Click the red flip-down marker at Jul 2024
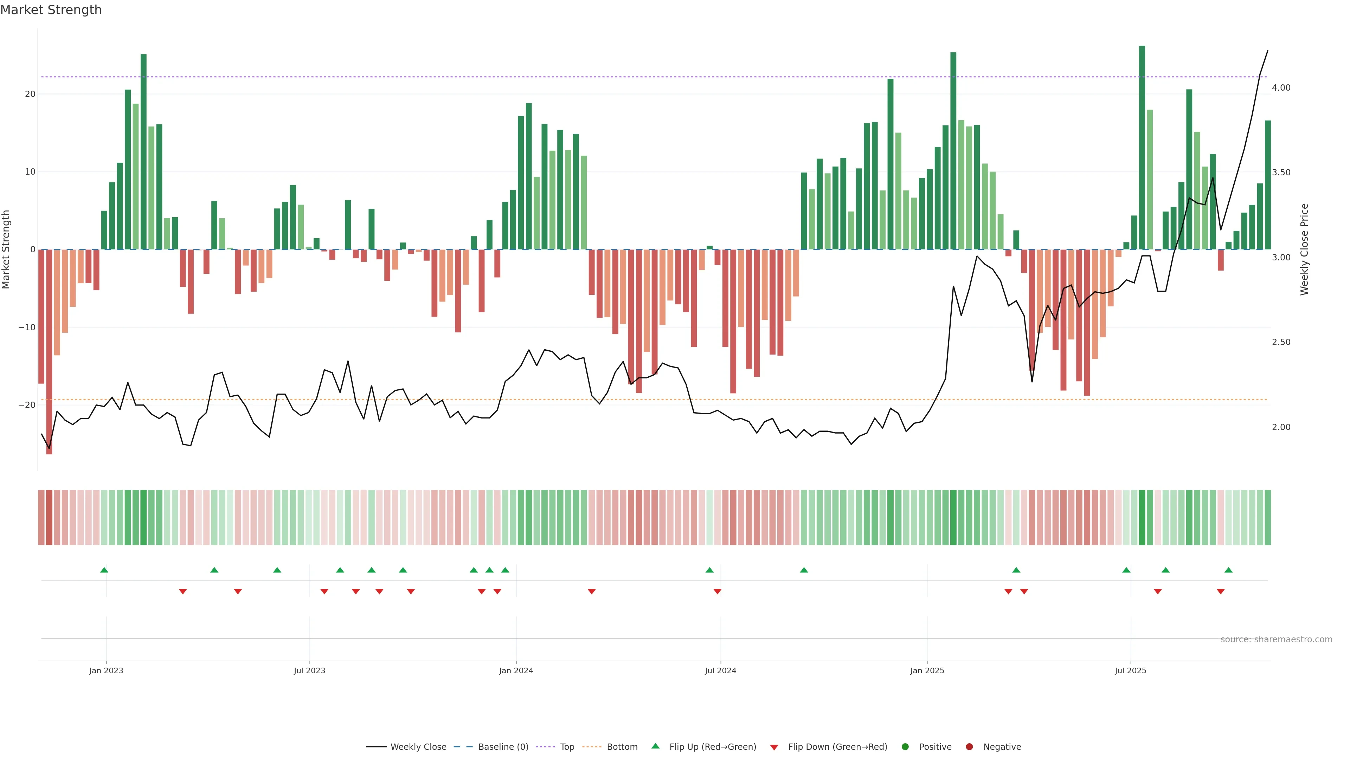Image resolution: width=1350 pixels, height=759 pixels. point(718,591)
